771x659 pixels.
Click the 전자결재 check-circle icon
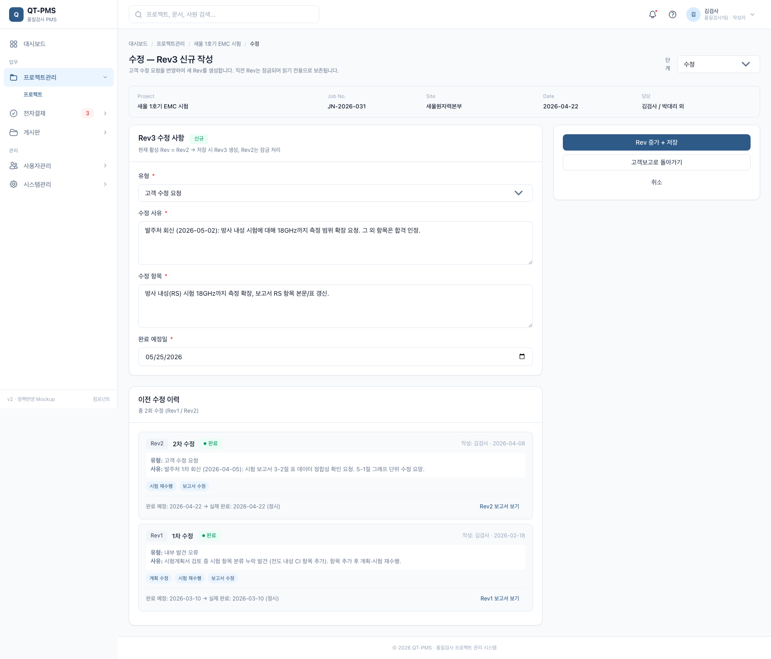14,113
